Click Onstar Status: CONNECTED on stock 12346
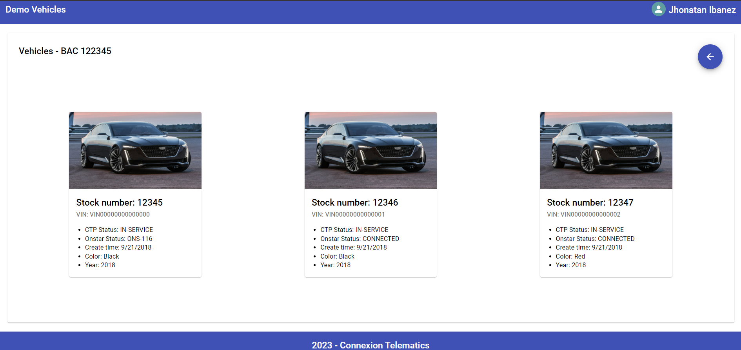This screenshot has width=741, height=350. click(360, 239)
